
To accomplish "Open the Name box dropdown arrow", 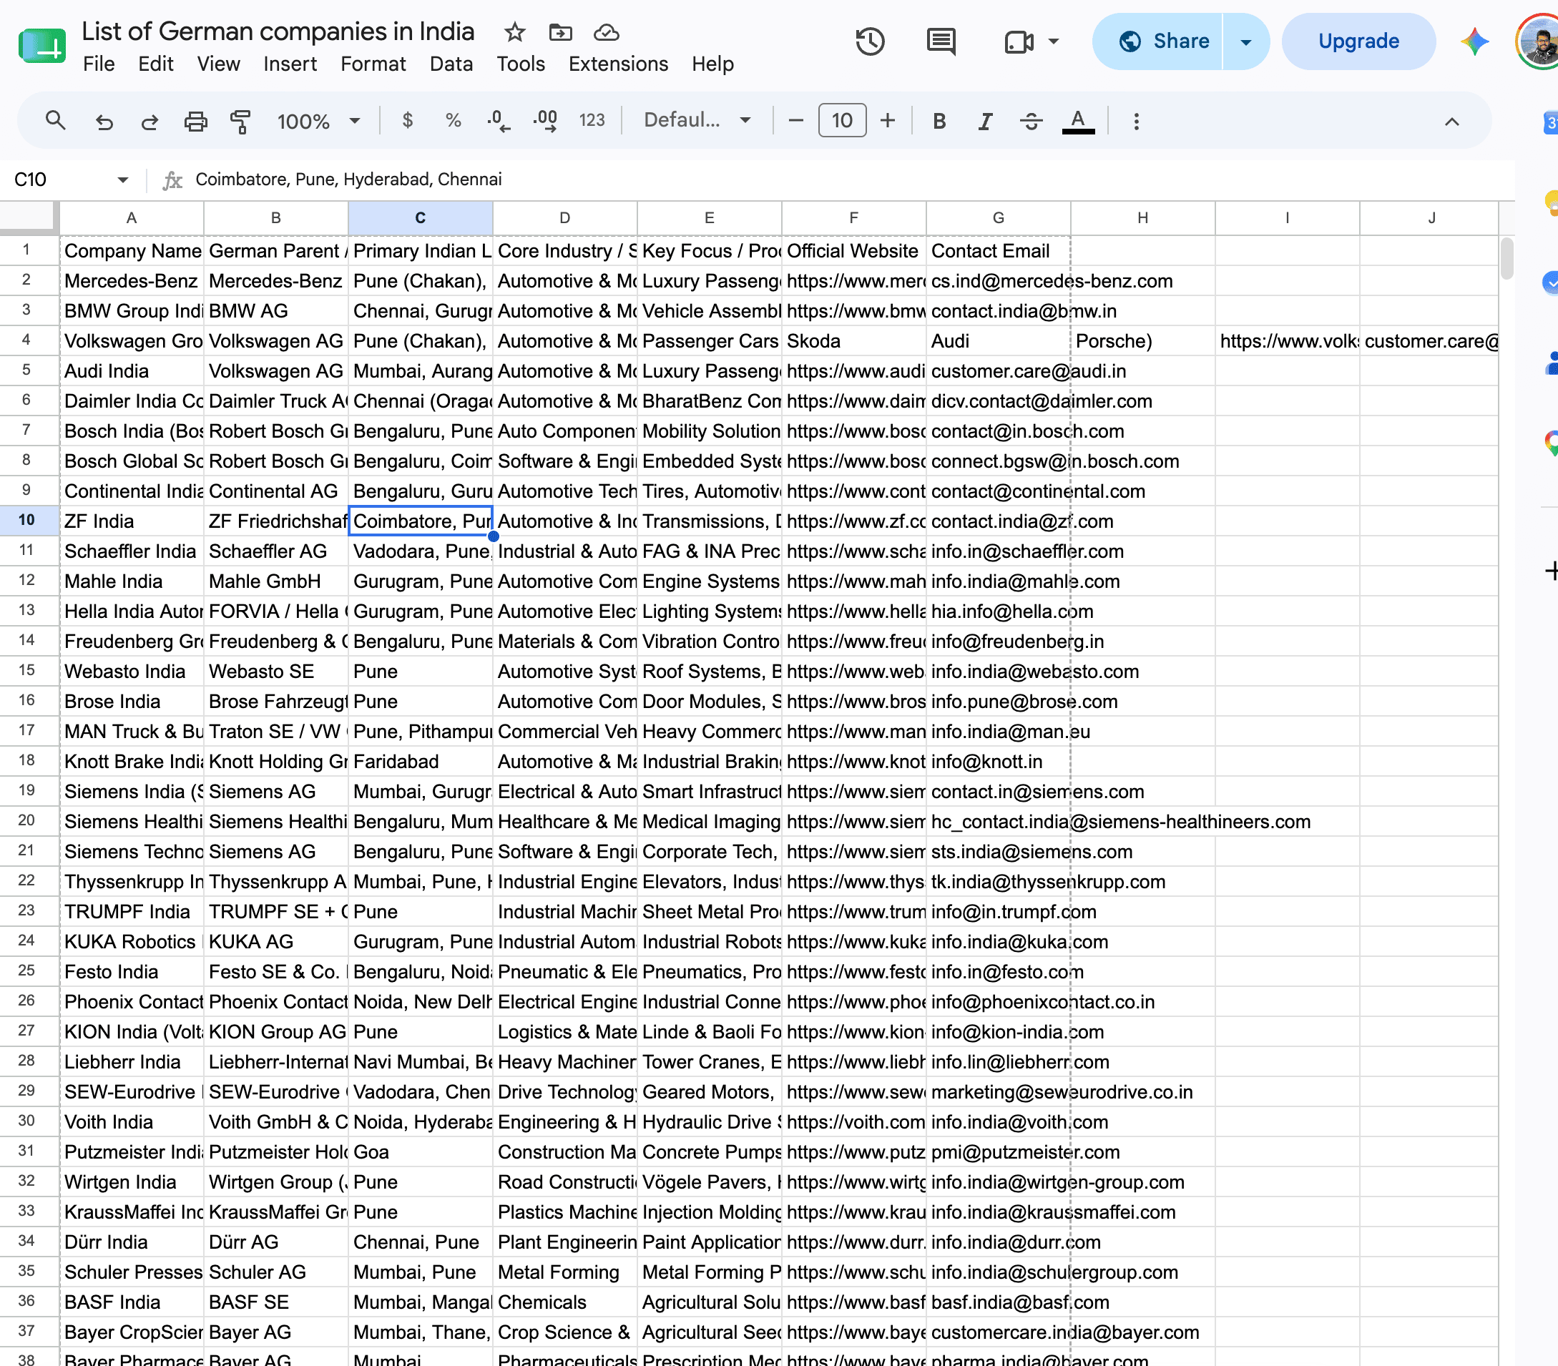I will coord(123,180).
